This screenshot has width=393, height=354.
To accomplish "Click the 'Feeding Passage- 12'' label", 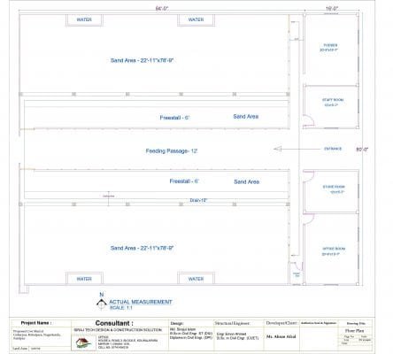I will pos(172,151).
